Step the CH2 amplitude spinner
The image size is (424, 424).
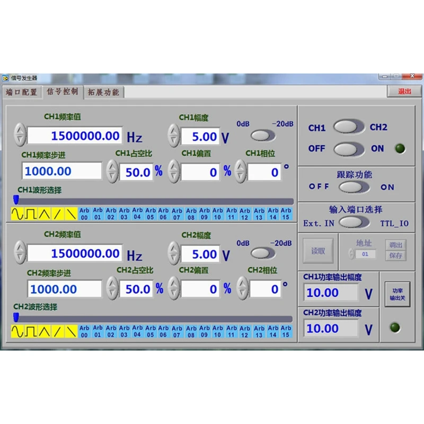tap(174, 253)
